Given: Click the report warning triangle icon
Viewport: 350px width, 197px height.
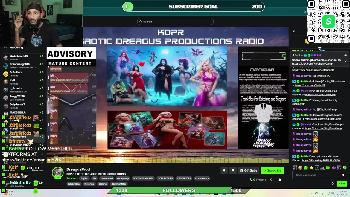Looking at the screenshot, I should click(x=280, y=180).
